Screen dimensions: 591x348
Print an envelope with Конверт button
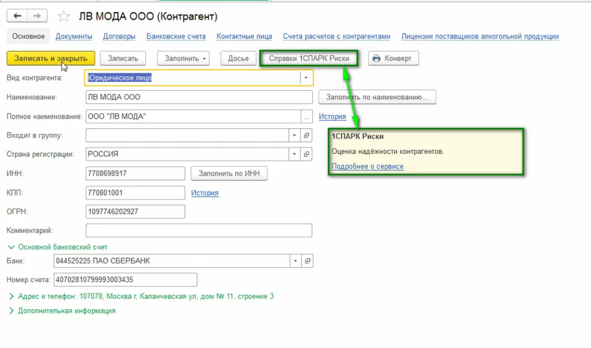pos(393,58)
